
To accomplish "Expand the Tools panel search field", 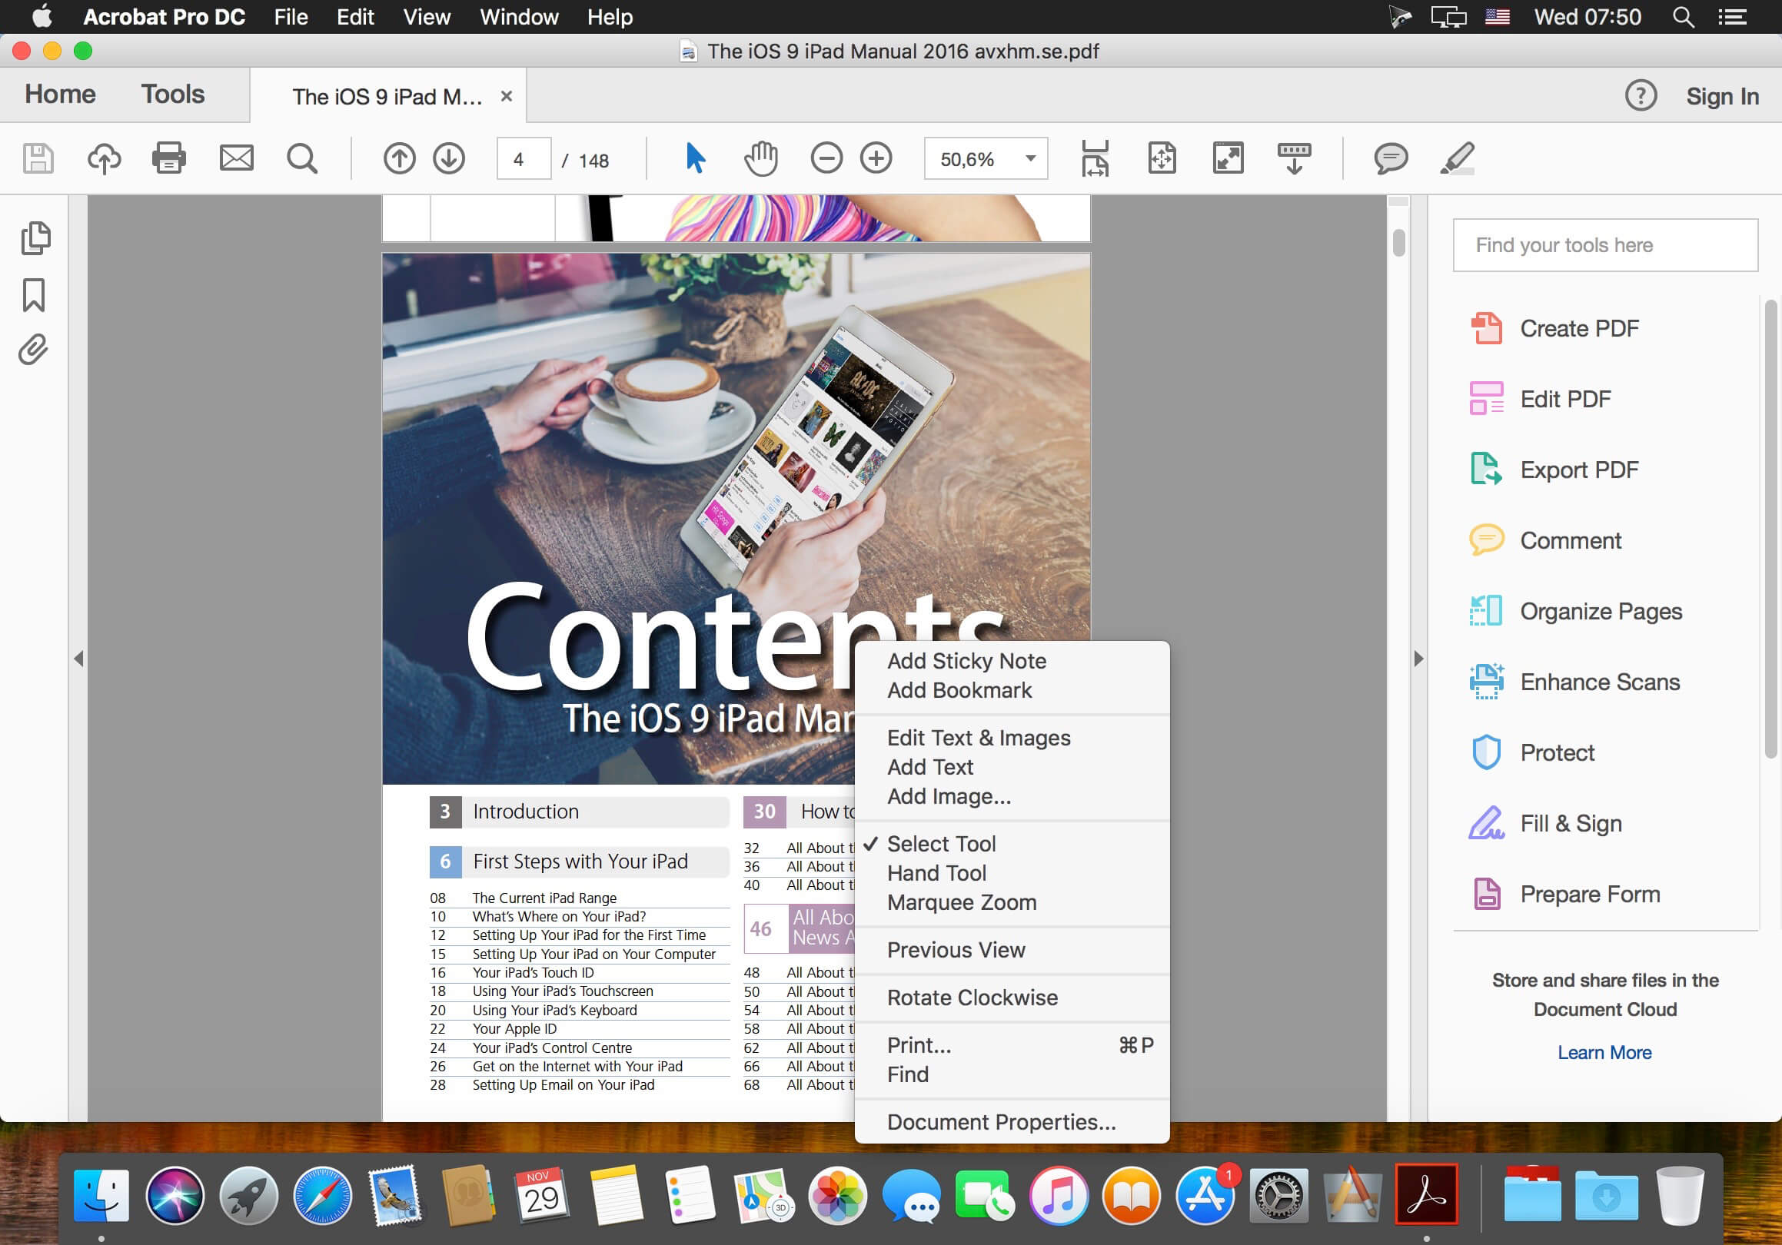I will click(1604, 245).
